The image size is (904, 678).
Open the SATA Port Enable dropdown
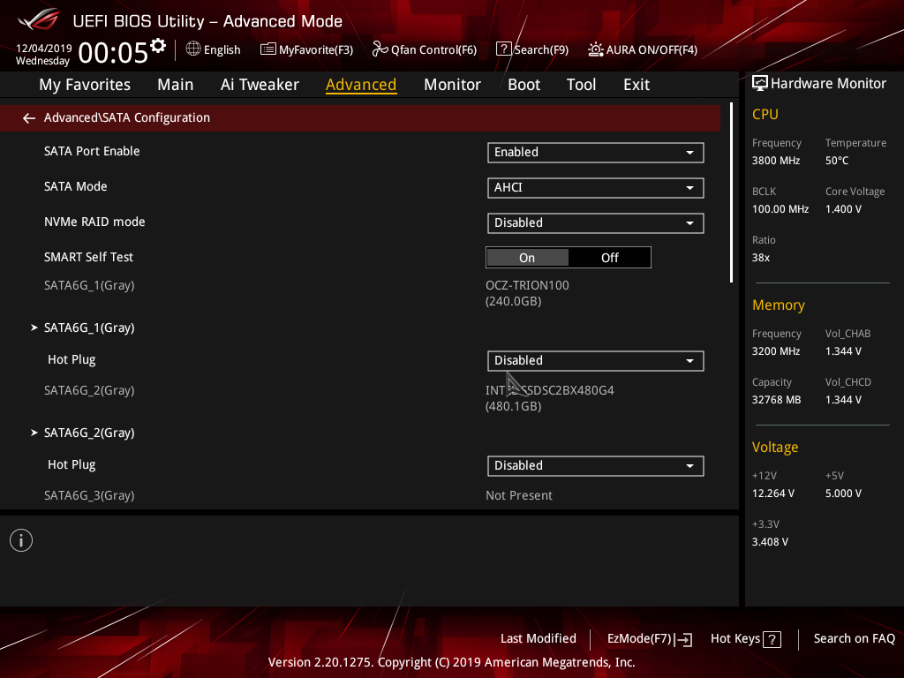(x=596, y=152)
